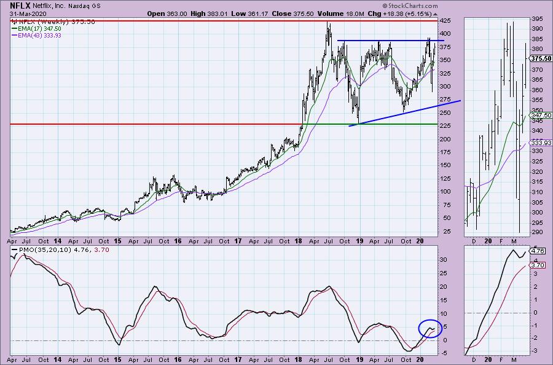Select the Chg +18.38 (+5.15%) value
Screen dimensions: 553x365
[x=399, y=14]
